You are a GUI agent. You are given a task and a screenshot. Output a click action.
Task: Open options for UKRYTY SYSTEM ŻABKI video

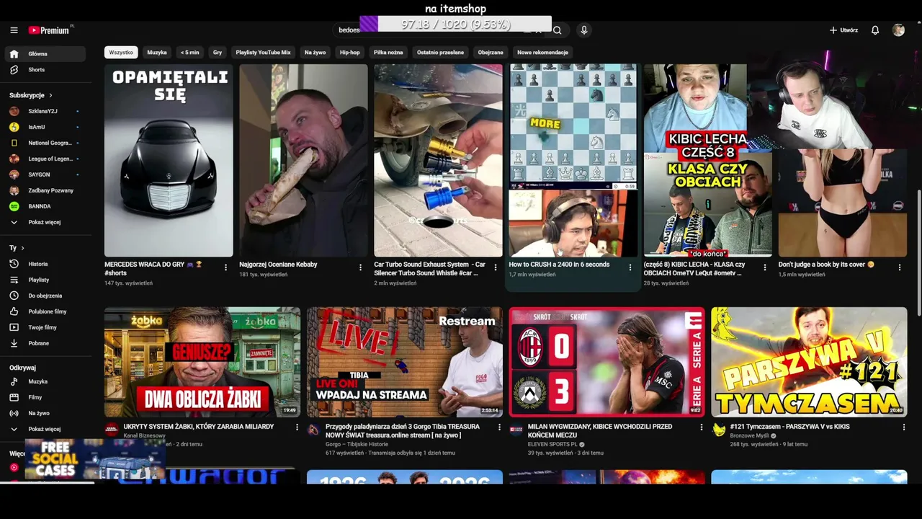(x=296, y=427)
